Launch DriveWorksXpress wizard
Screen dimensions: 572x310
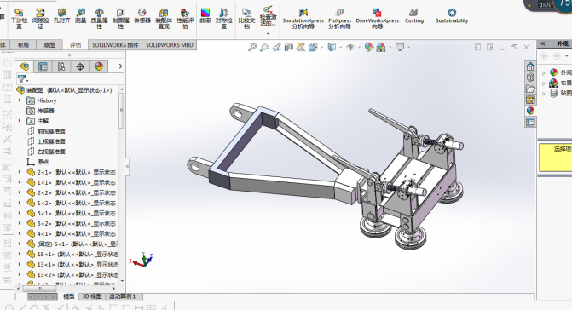pos(377,18)
